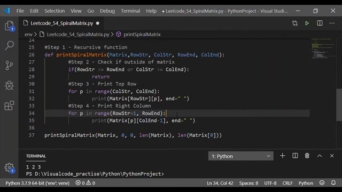Open the Manage gear icon
The width and height of the screenshot is (342, 192).
(9, 167)
